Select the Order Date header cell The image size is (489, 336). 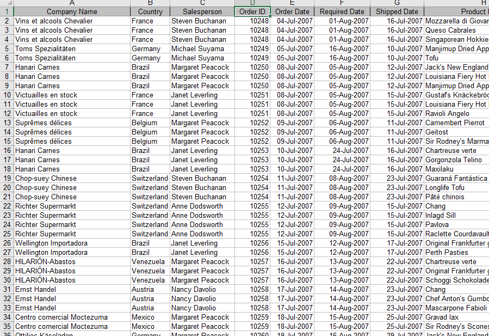(x=292, y=12)
